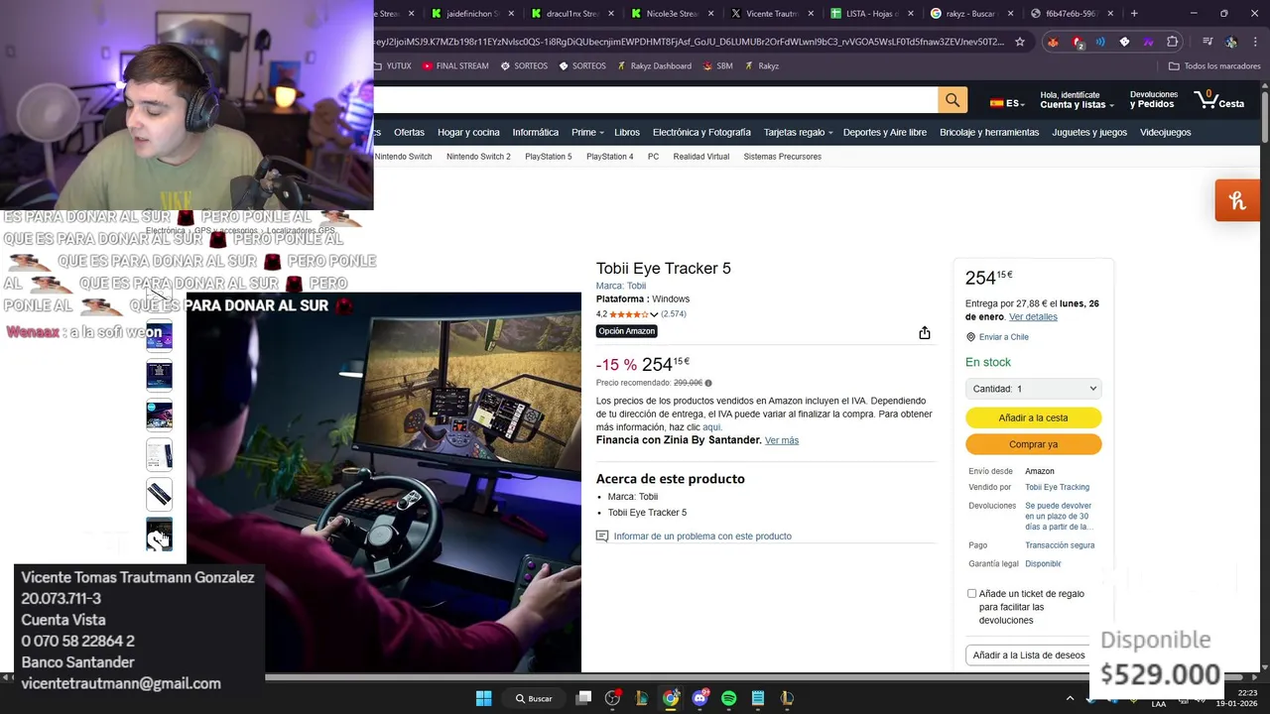Open the browser media control icon
The width and height of the screenshot is (1270, 714).
click(1207, 42)
